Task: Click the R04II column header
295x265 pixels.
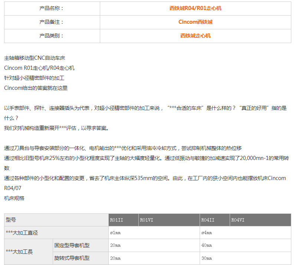Action: [x=208, y=220]
